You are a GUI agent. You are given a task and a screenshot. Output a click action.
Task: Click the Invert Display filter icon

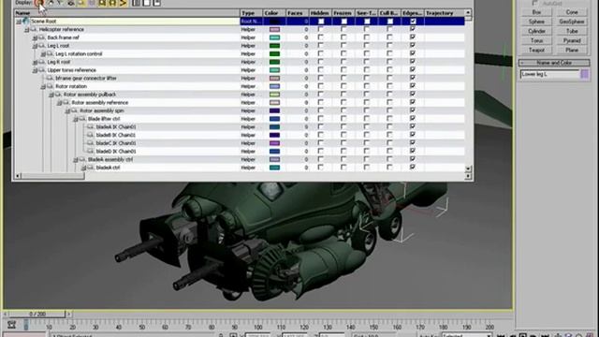[x=157, y=3]
